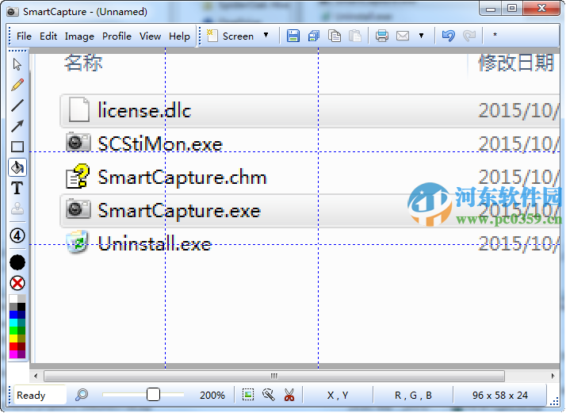The width and height of the screenshot is (566, 413).
Task: Pick the white color swatch
Action: [13, 299]
